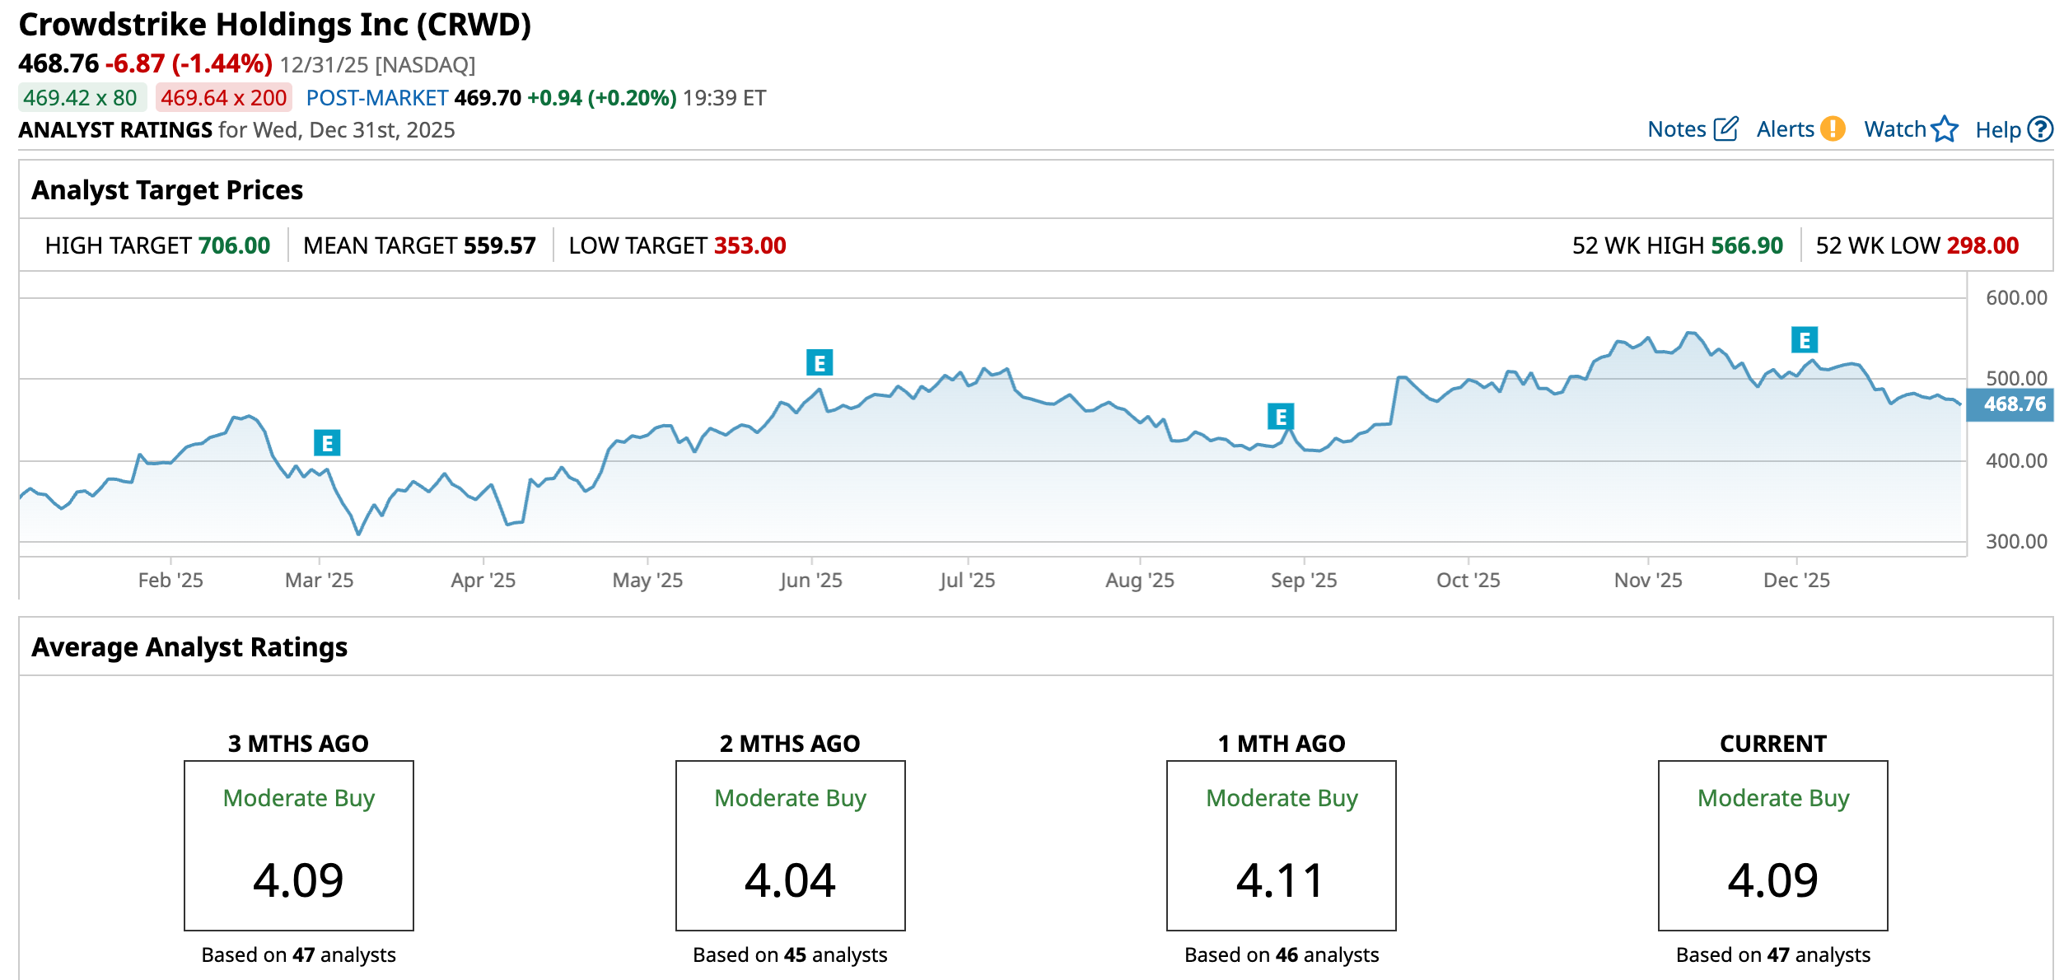Click the green bid 469.42 x 80 badge
Screen dimensions: 2064x980
(81, 98)
